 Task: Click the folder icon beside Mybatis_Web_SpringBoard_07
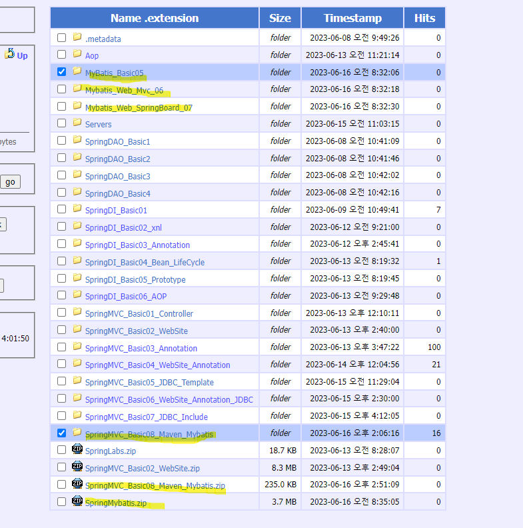77,105
